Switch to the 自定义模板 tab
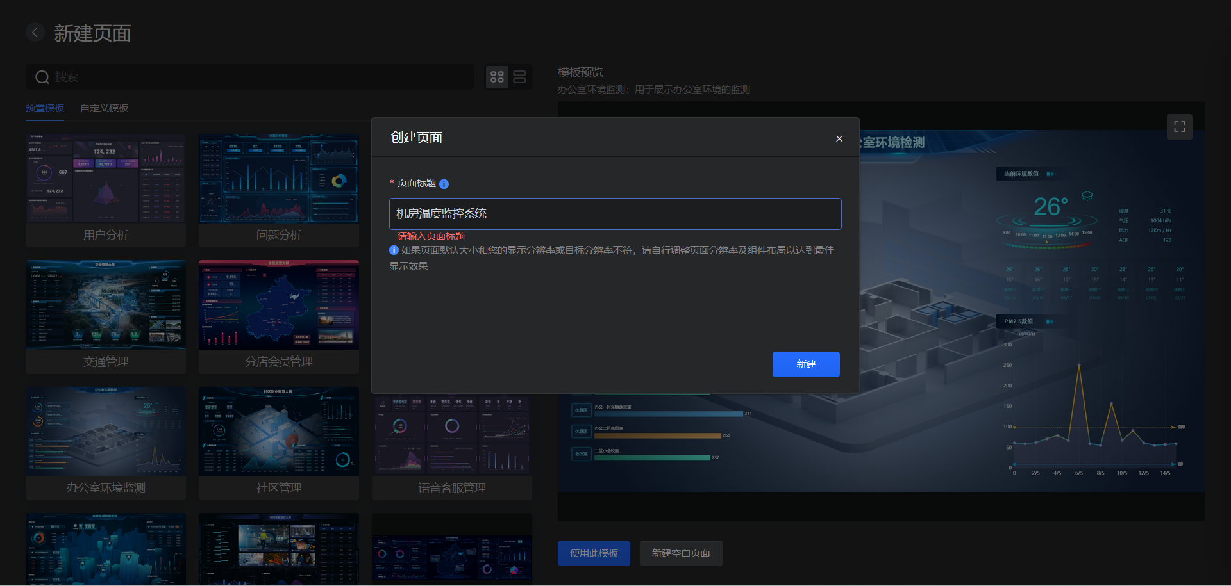 (103, 108)
